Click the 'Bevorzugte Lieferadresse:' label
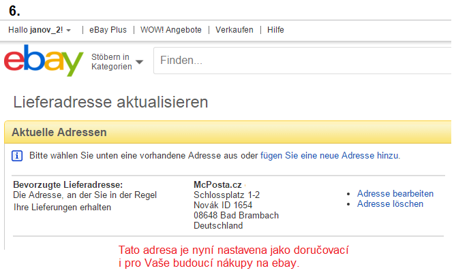Image resolution: width=454 pixels, height=279 pixels. tap(68, 184)
